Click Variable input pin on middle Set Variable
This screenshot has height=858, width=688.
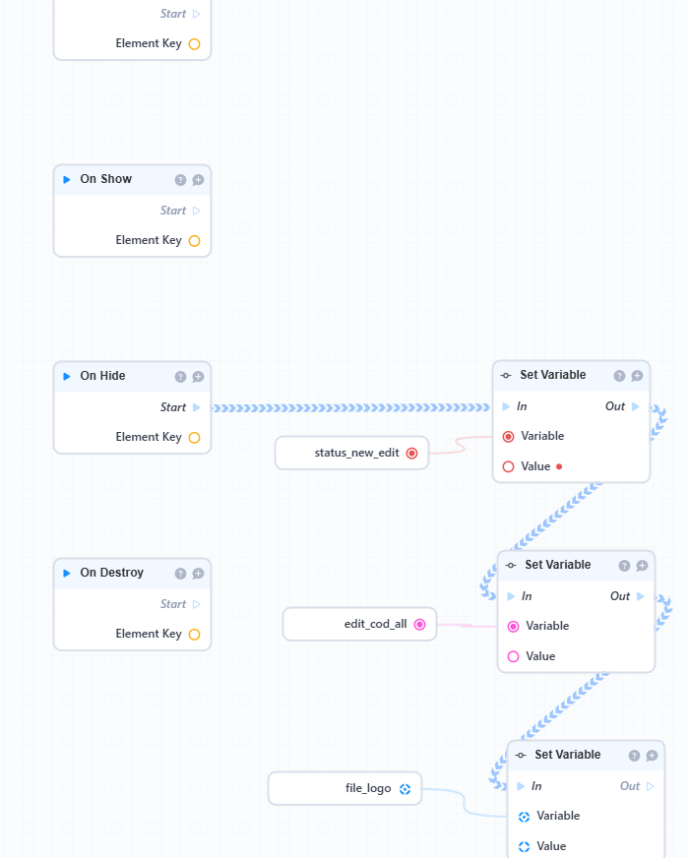point(513,626)
